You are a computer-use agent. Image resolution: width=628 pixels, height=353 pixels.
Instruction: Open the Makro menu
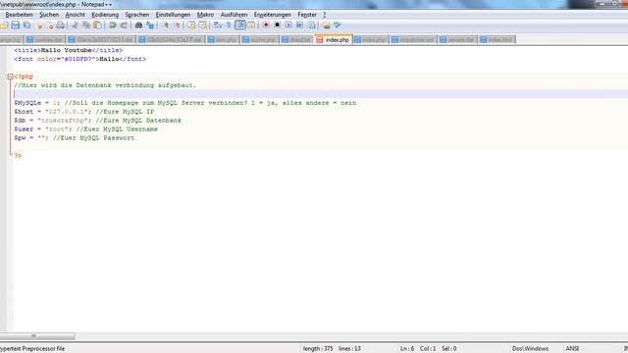point(205,15)
